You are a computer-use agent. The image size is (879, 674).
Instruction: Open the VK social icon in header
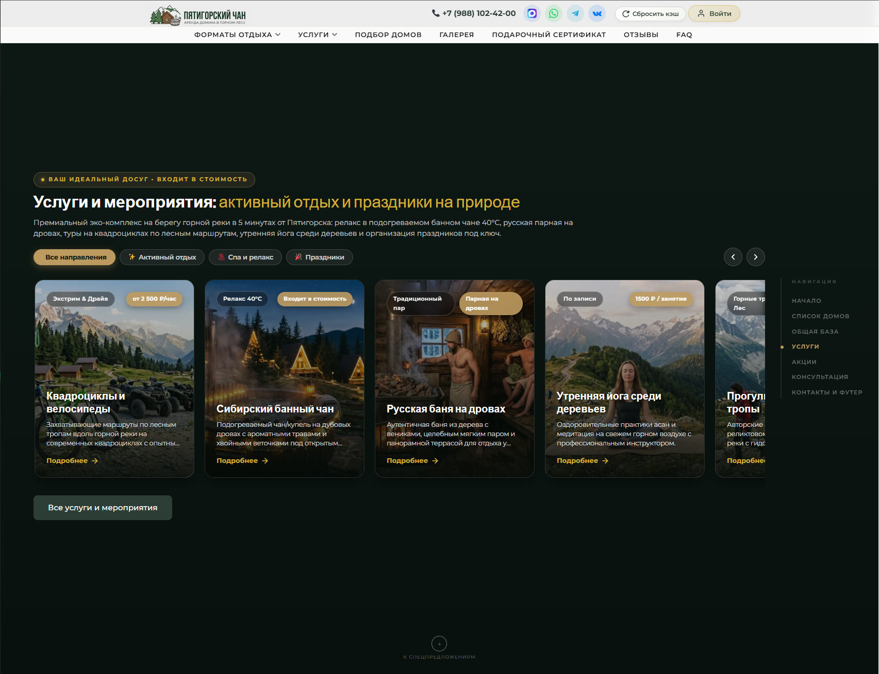click(x=597, y=13)
